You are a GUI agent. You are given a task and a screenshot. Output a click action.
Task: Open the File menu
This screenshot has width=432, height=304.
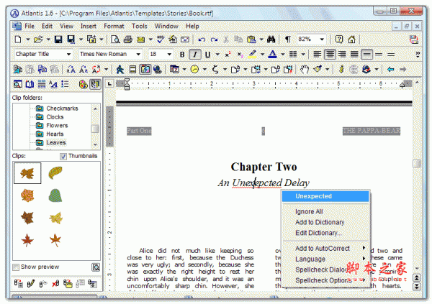coord(30,26)
